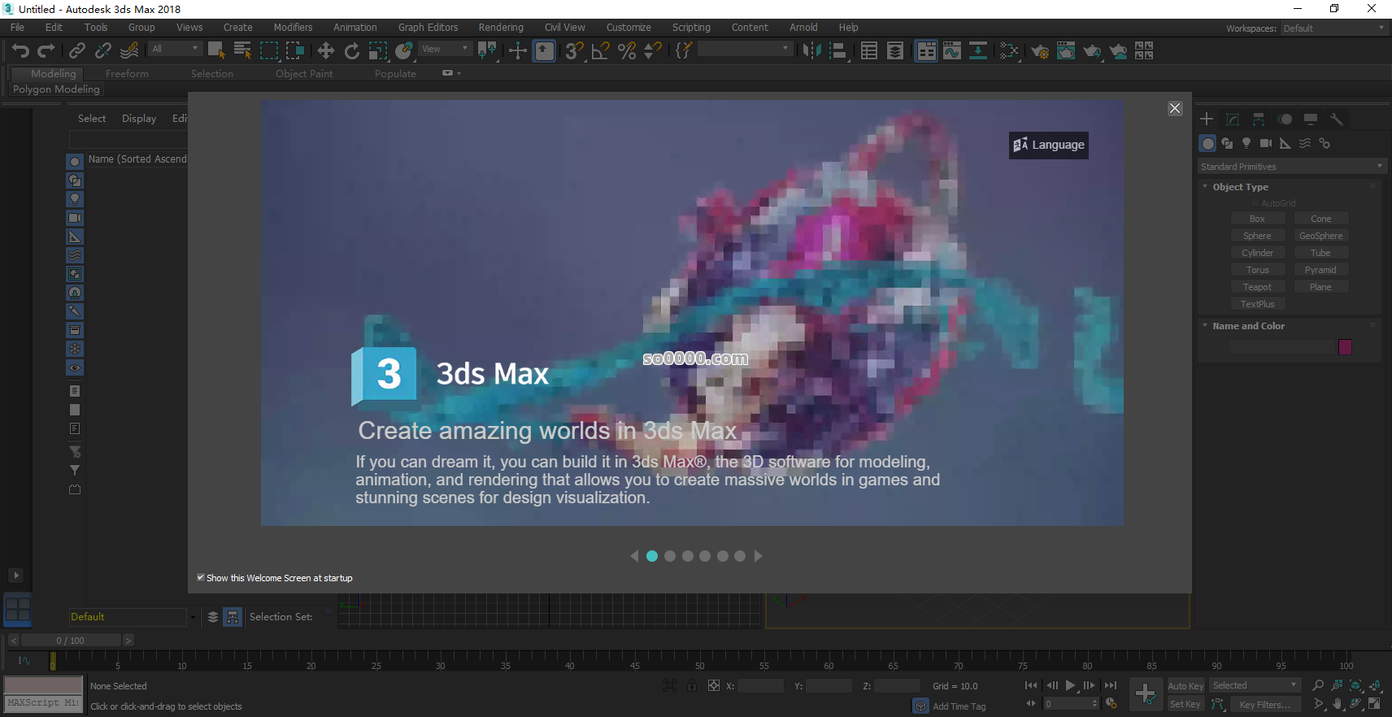This screenshot has width=1392, height=717.
Task: Open the Hierarchy panel tab icon
Action: coord(1259,119)
